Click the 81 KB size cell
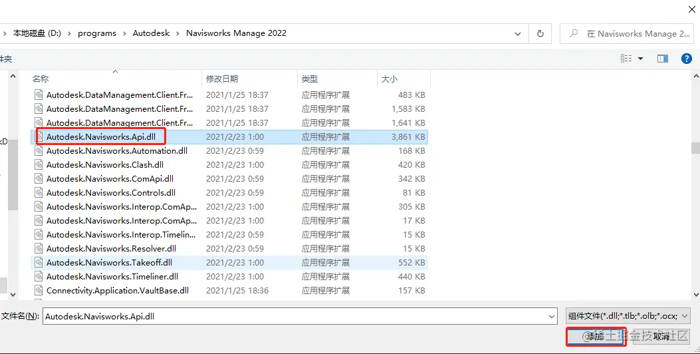Viewport: 700px width, 354px height. pos(414,193)
